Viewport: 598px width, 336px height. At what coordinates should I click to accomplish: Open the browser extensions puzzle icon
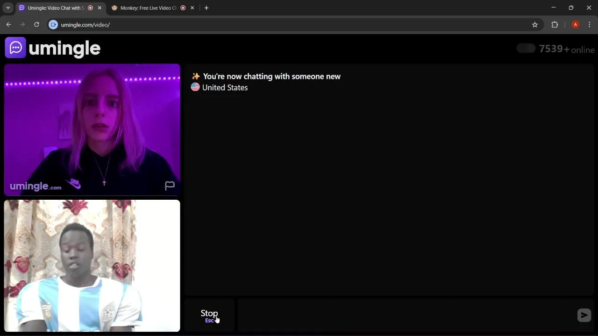point(555,25)
